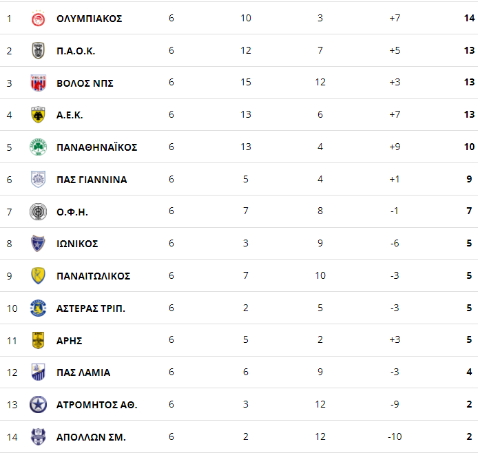
Task: Select Olympiacos points total 14
Action: click(469, 19)
